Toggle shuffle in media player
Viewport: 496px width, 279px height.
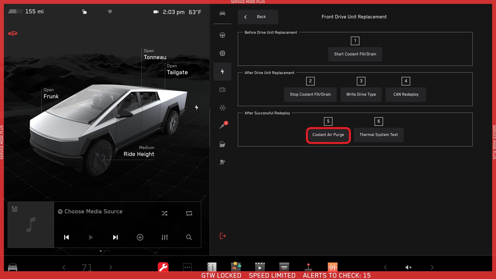pyautogui.click(x=165, y=213)
